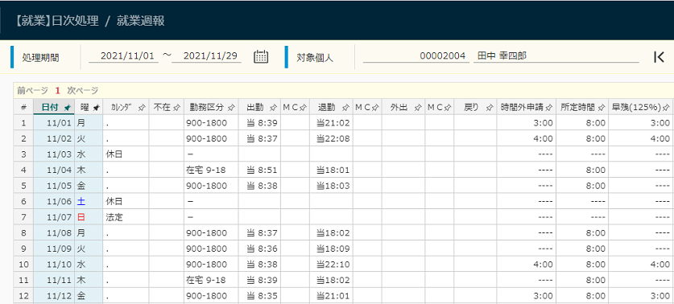
Task: Click clock-out time 当18:09
Action: coord(331,249)
